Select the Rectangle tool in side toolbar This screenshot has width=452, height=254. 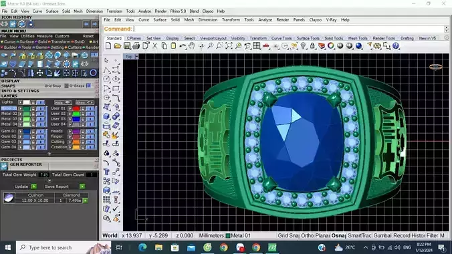tap(116, 88)
